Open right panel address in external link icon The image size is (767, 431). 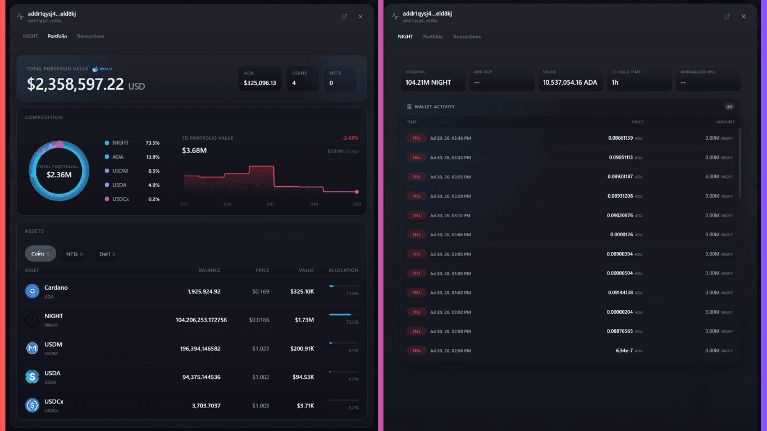pyautogui.click(x=727, y=16)
